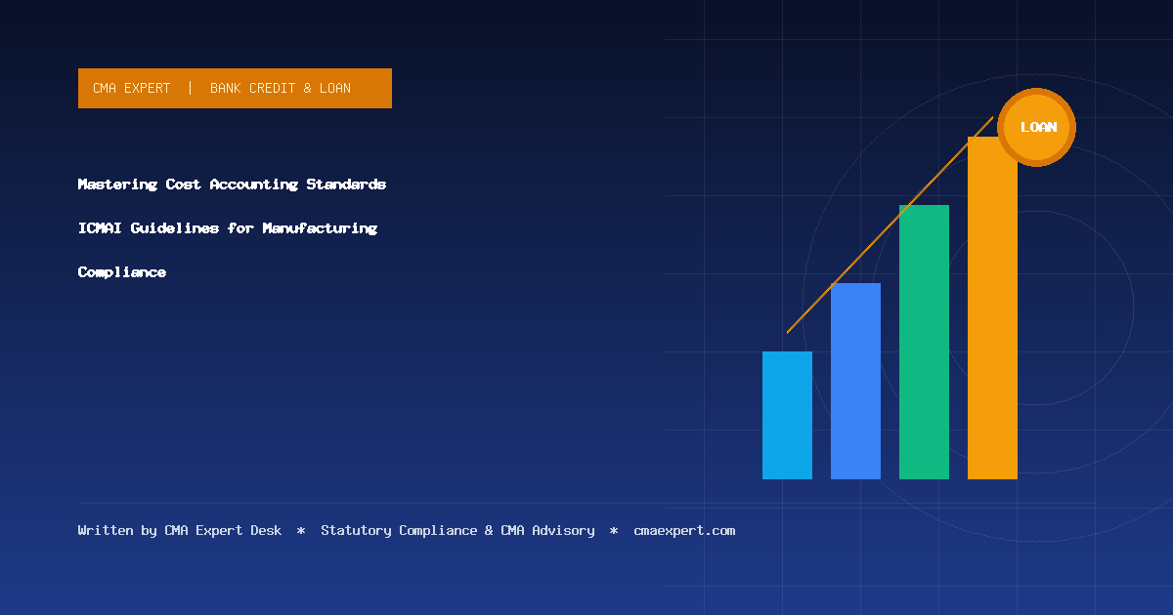This screenshot has height=615, width=1173.
Task: Click the text 'ICMAI Guidelines for Manufacturing'
Action: pyautogui.click(x=228, y=228)
